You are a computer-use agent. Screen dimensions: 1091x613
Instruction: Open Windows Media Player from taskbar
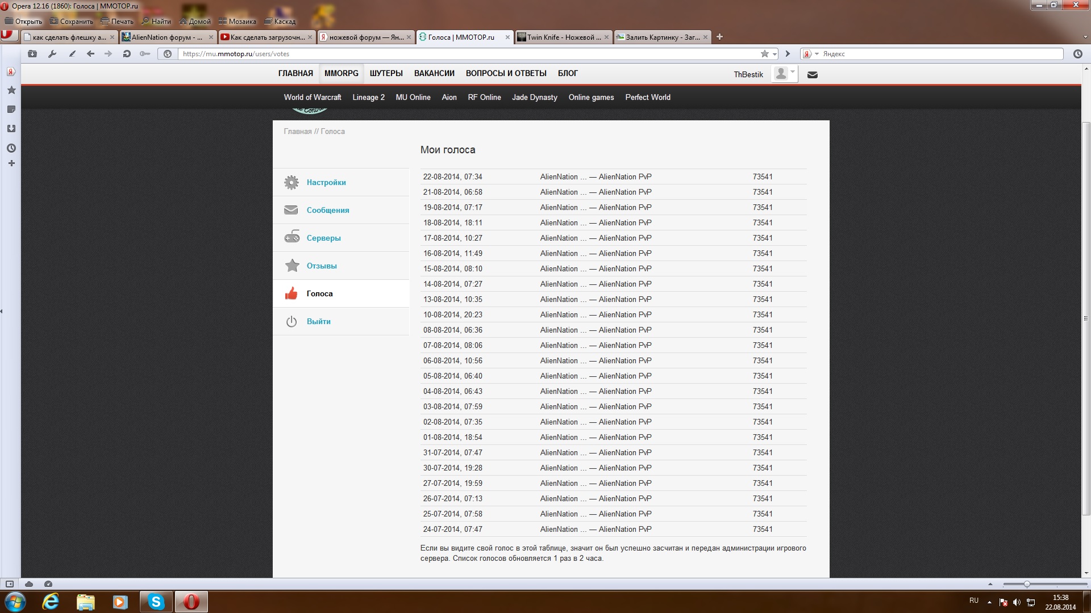[120, 602]
